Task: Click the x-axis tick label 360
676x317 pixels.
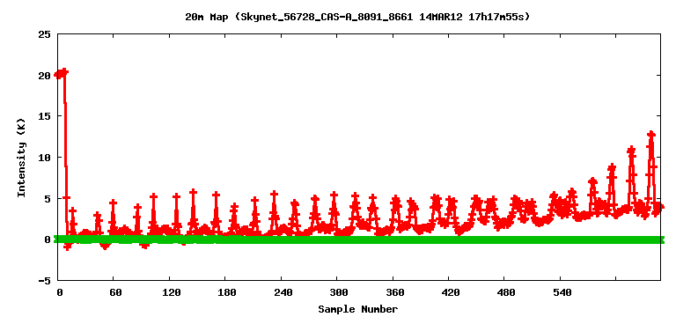Action: point(394,292)
